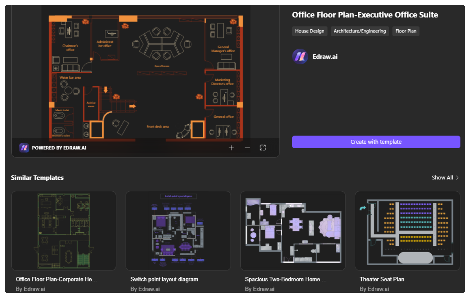Open the Spacious Two-Bedroom Home thumbnail
This screenshot has height=298, width=470.
(x=293, y=231)
